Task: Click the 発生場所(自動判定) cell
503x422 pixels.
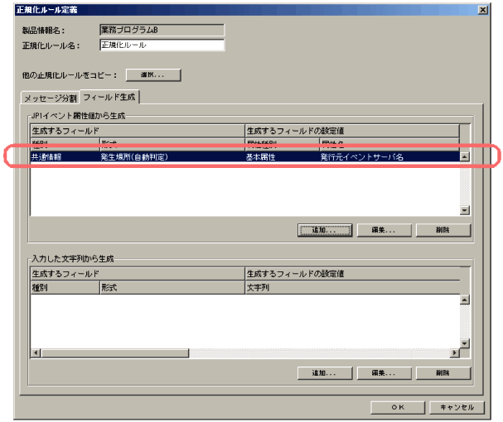Action: (172, 157)
